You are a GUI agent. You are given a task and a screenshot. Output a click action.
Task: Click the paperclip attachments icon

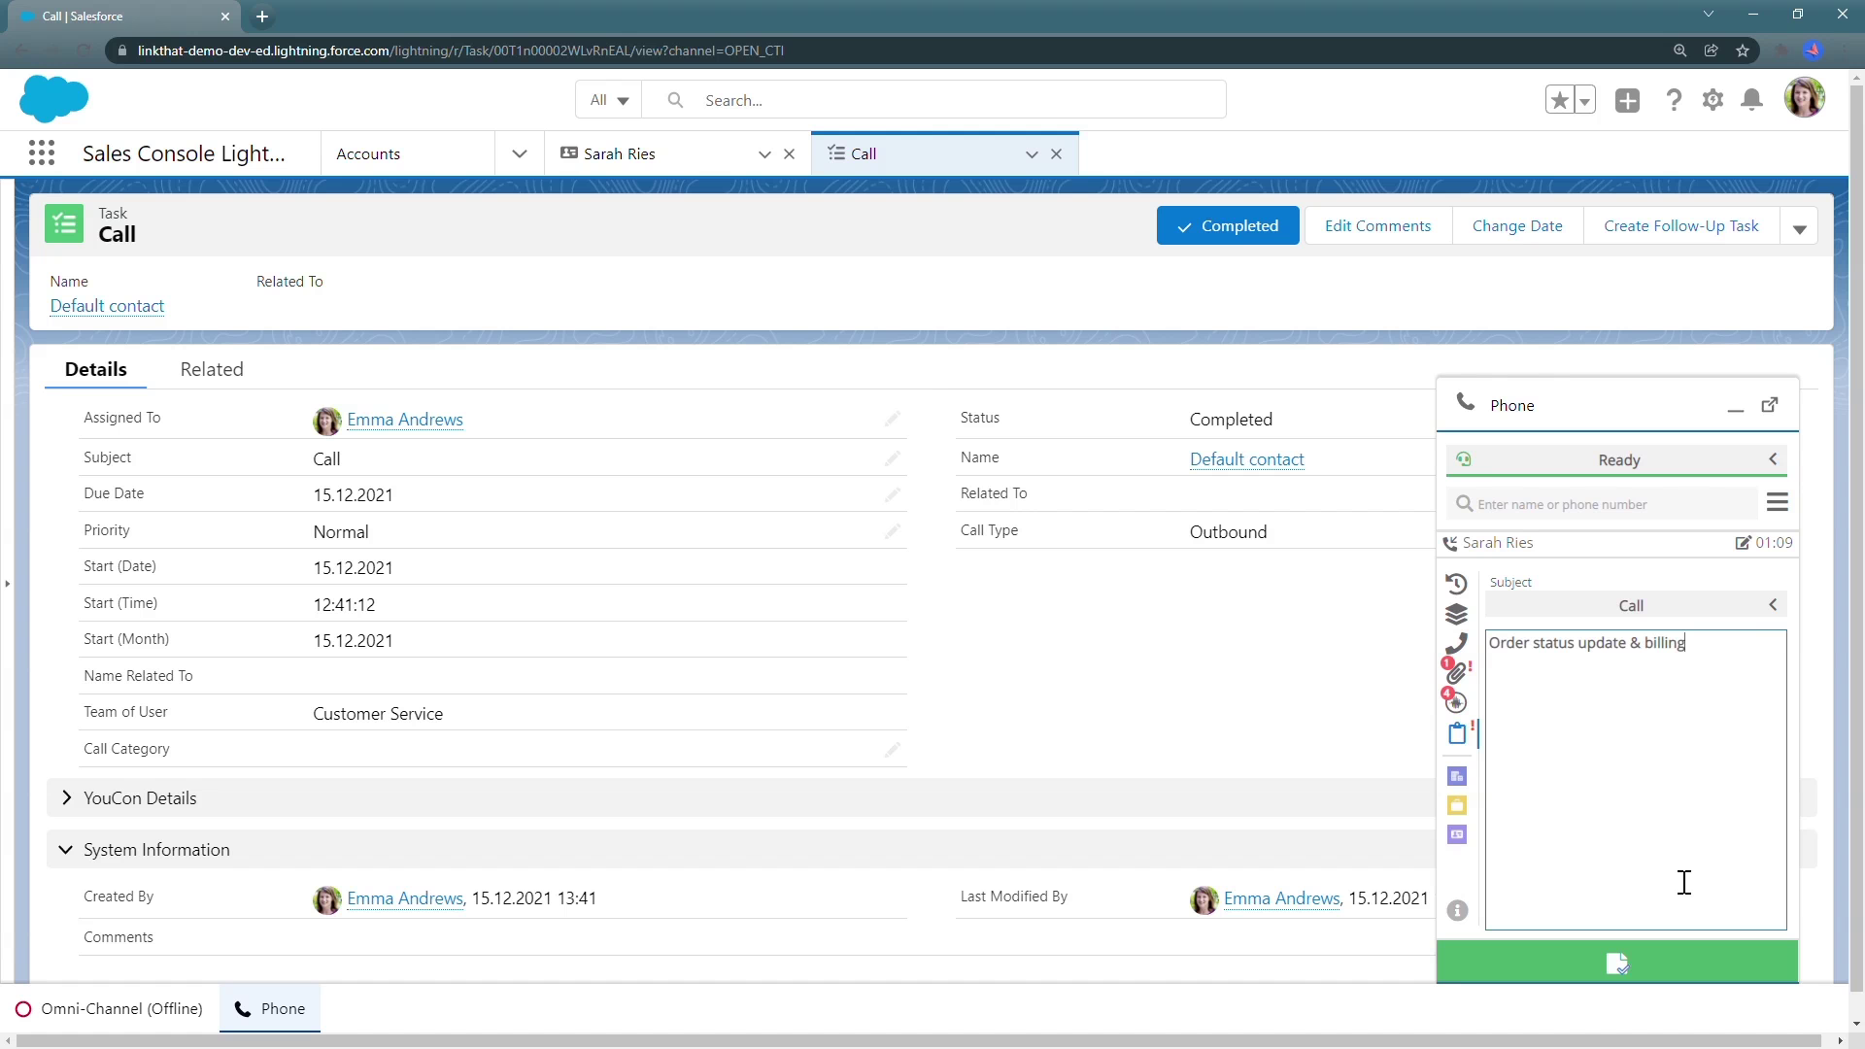[1456, 672]
